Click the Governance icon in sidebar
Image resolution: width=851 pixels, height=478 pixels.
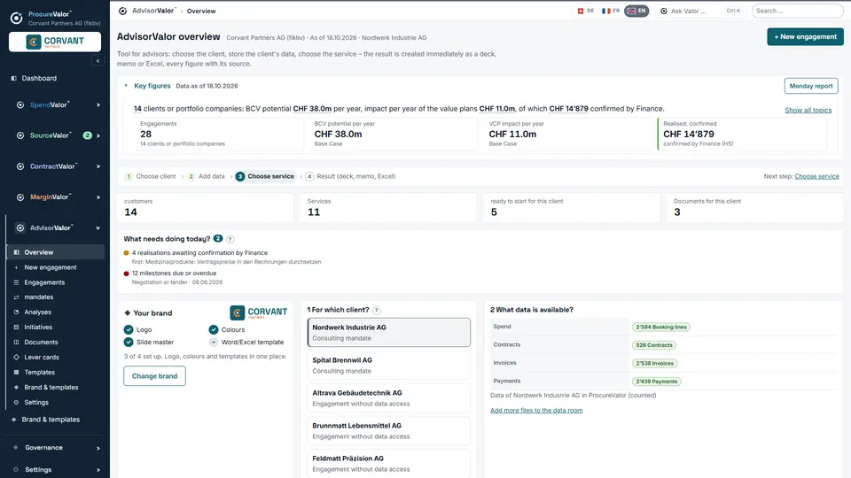click(x=15, y=448)
